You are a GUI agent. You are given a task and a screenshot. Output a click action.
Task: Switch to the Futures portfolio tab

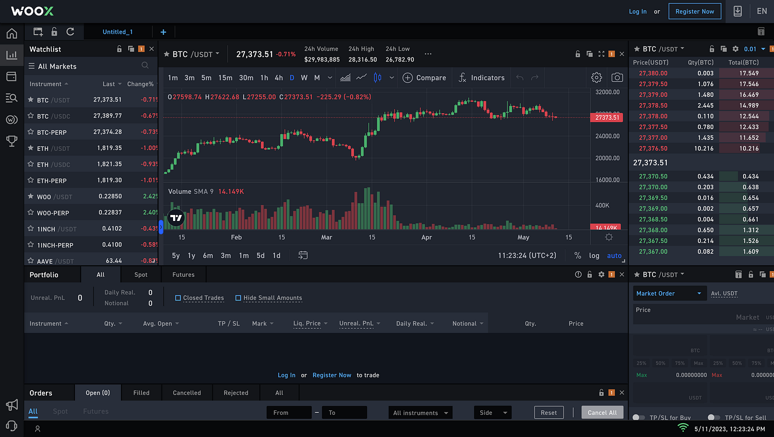point(184,275)
